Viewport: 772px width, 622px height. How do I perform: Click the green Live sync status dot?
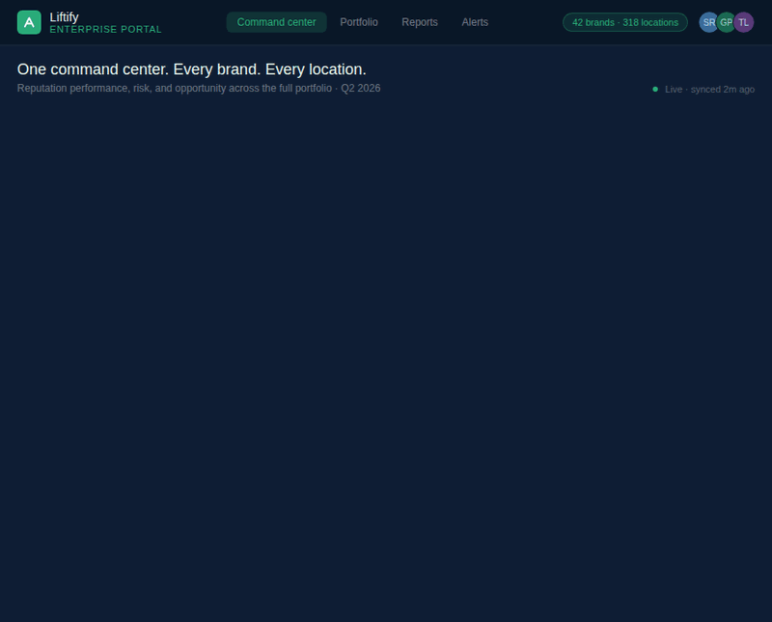click(655, 89)
